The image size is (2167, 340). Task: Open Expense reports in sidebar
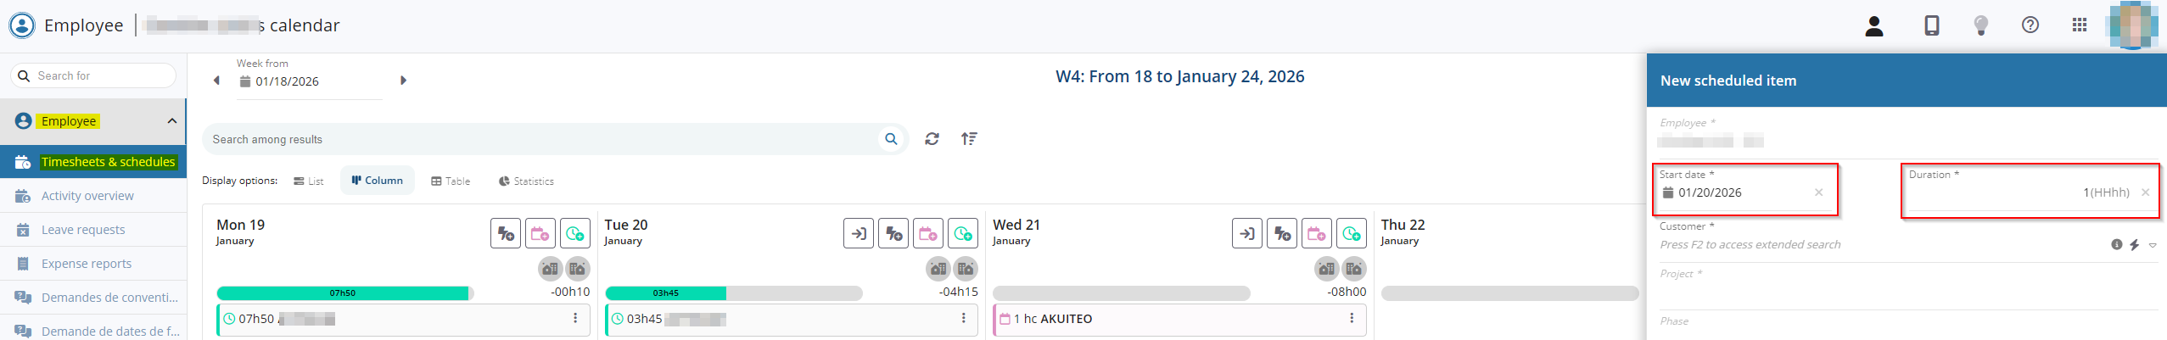[87, 264]
